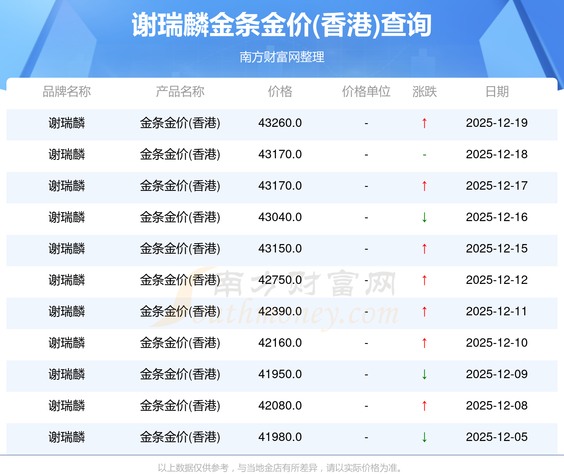
Task: Select the date 2025-12-19
Action: 497,123
